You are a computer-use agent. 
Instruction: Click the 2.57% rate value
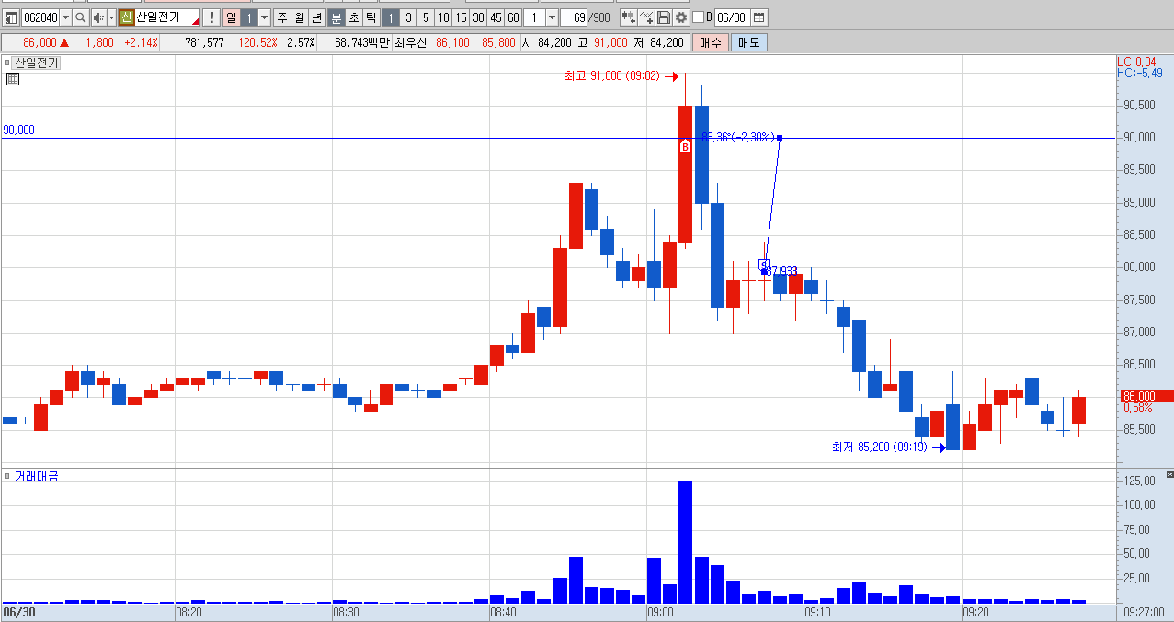coord(301,42)
